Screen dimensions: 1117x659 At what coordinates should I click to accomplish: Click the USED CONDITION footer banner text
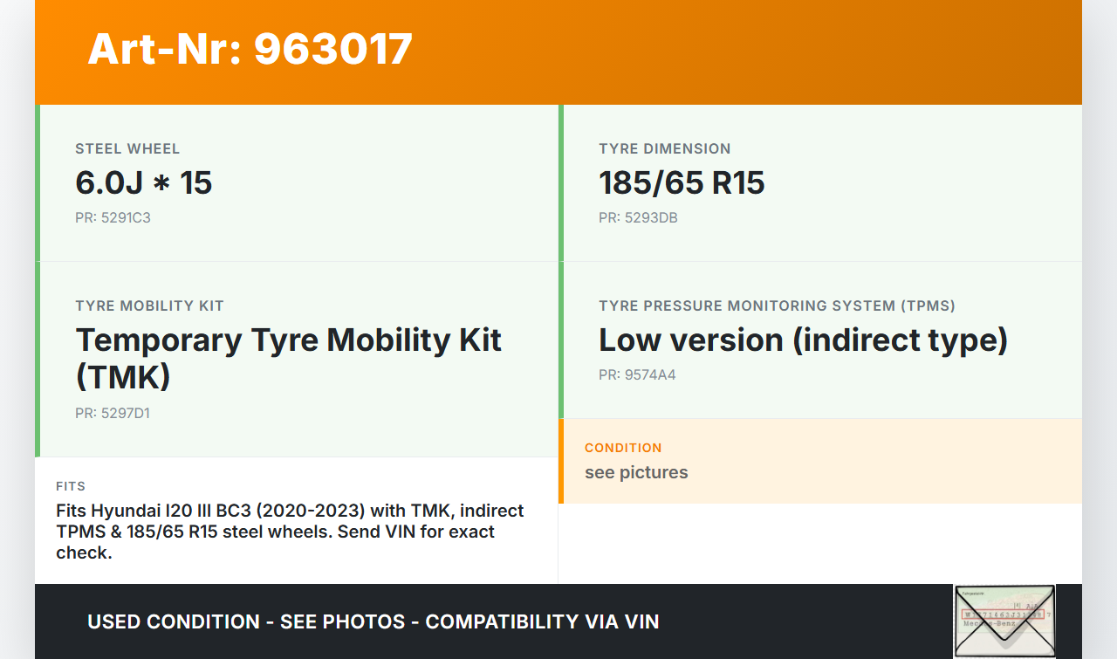point(373,621)
